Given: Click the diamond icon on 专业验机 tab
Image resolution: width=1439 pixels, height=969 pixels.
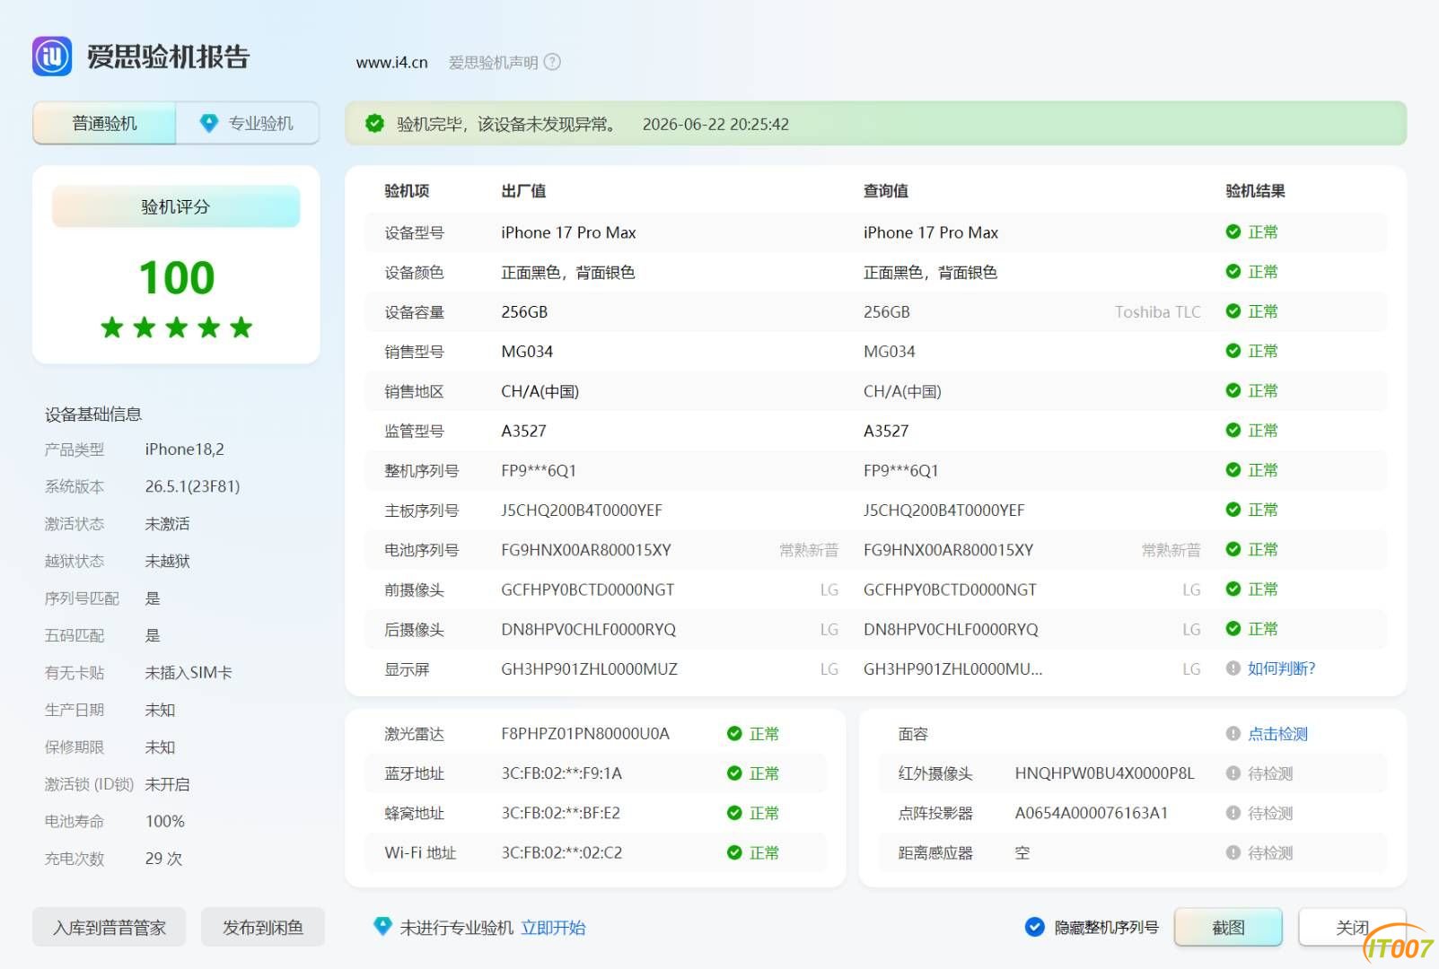Looking at the screenshot, I should (x=209, y=123).
